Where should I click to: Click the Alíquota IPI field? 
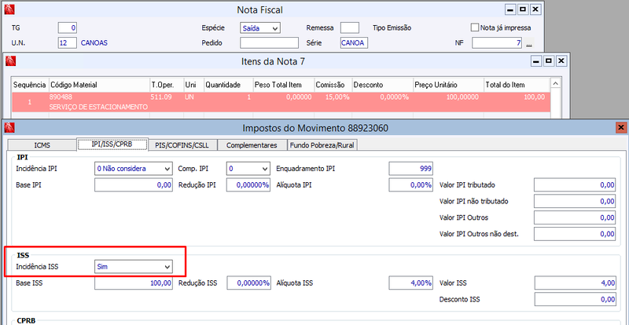pyautogui.click(x=410, y=184)
